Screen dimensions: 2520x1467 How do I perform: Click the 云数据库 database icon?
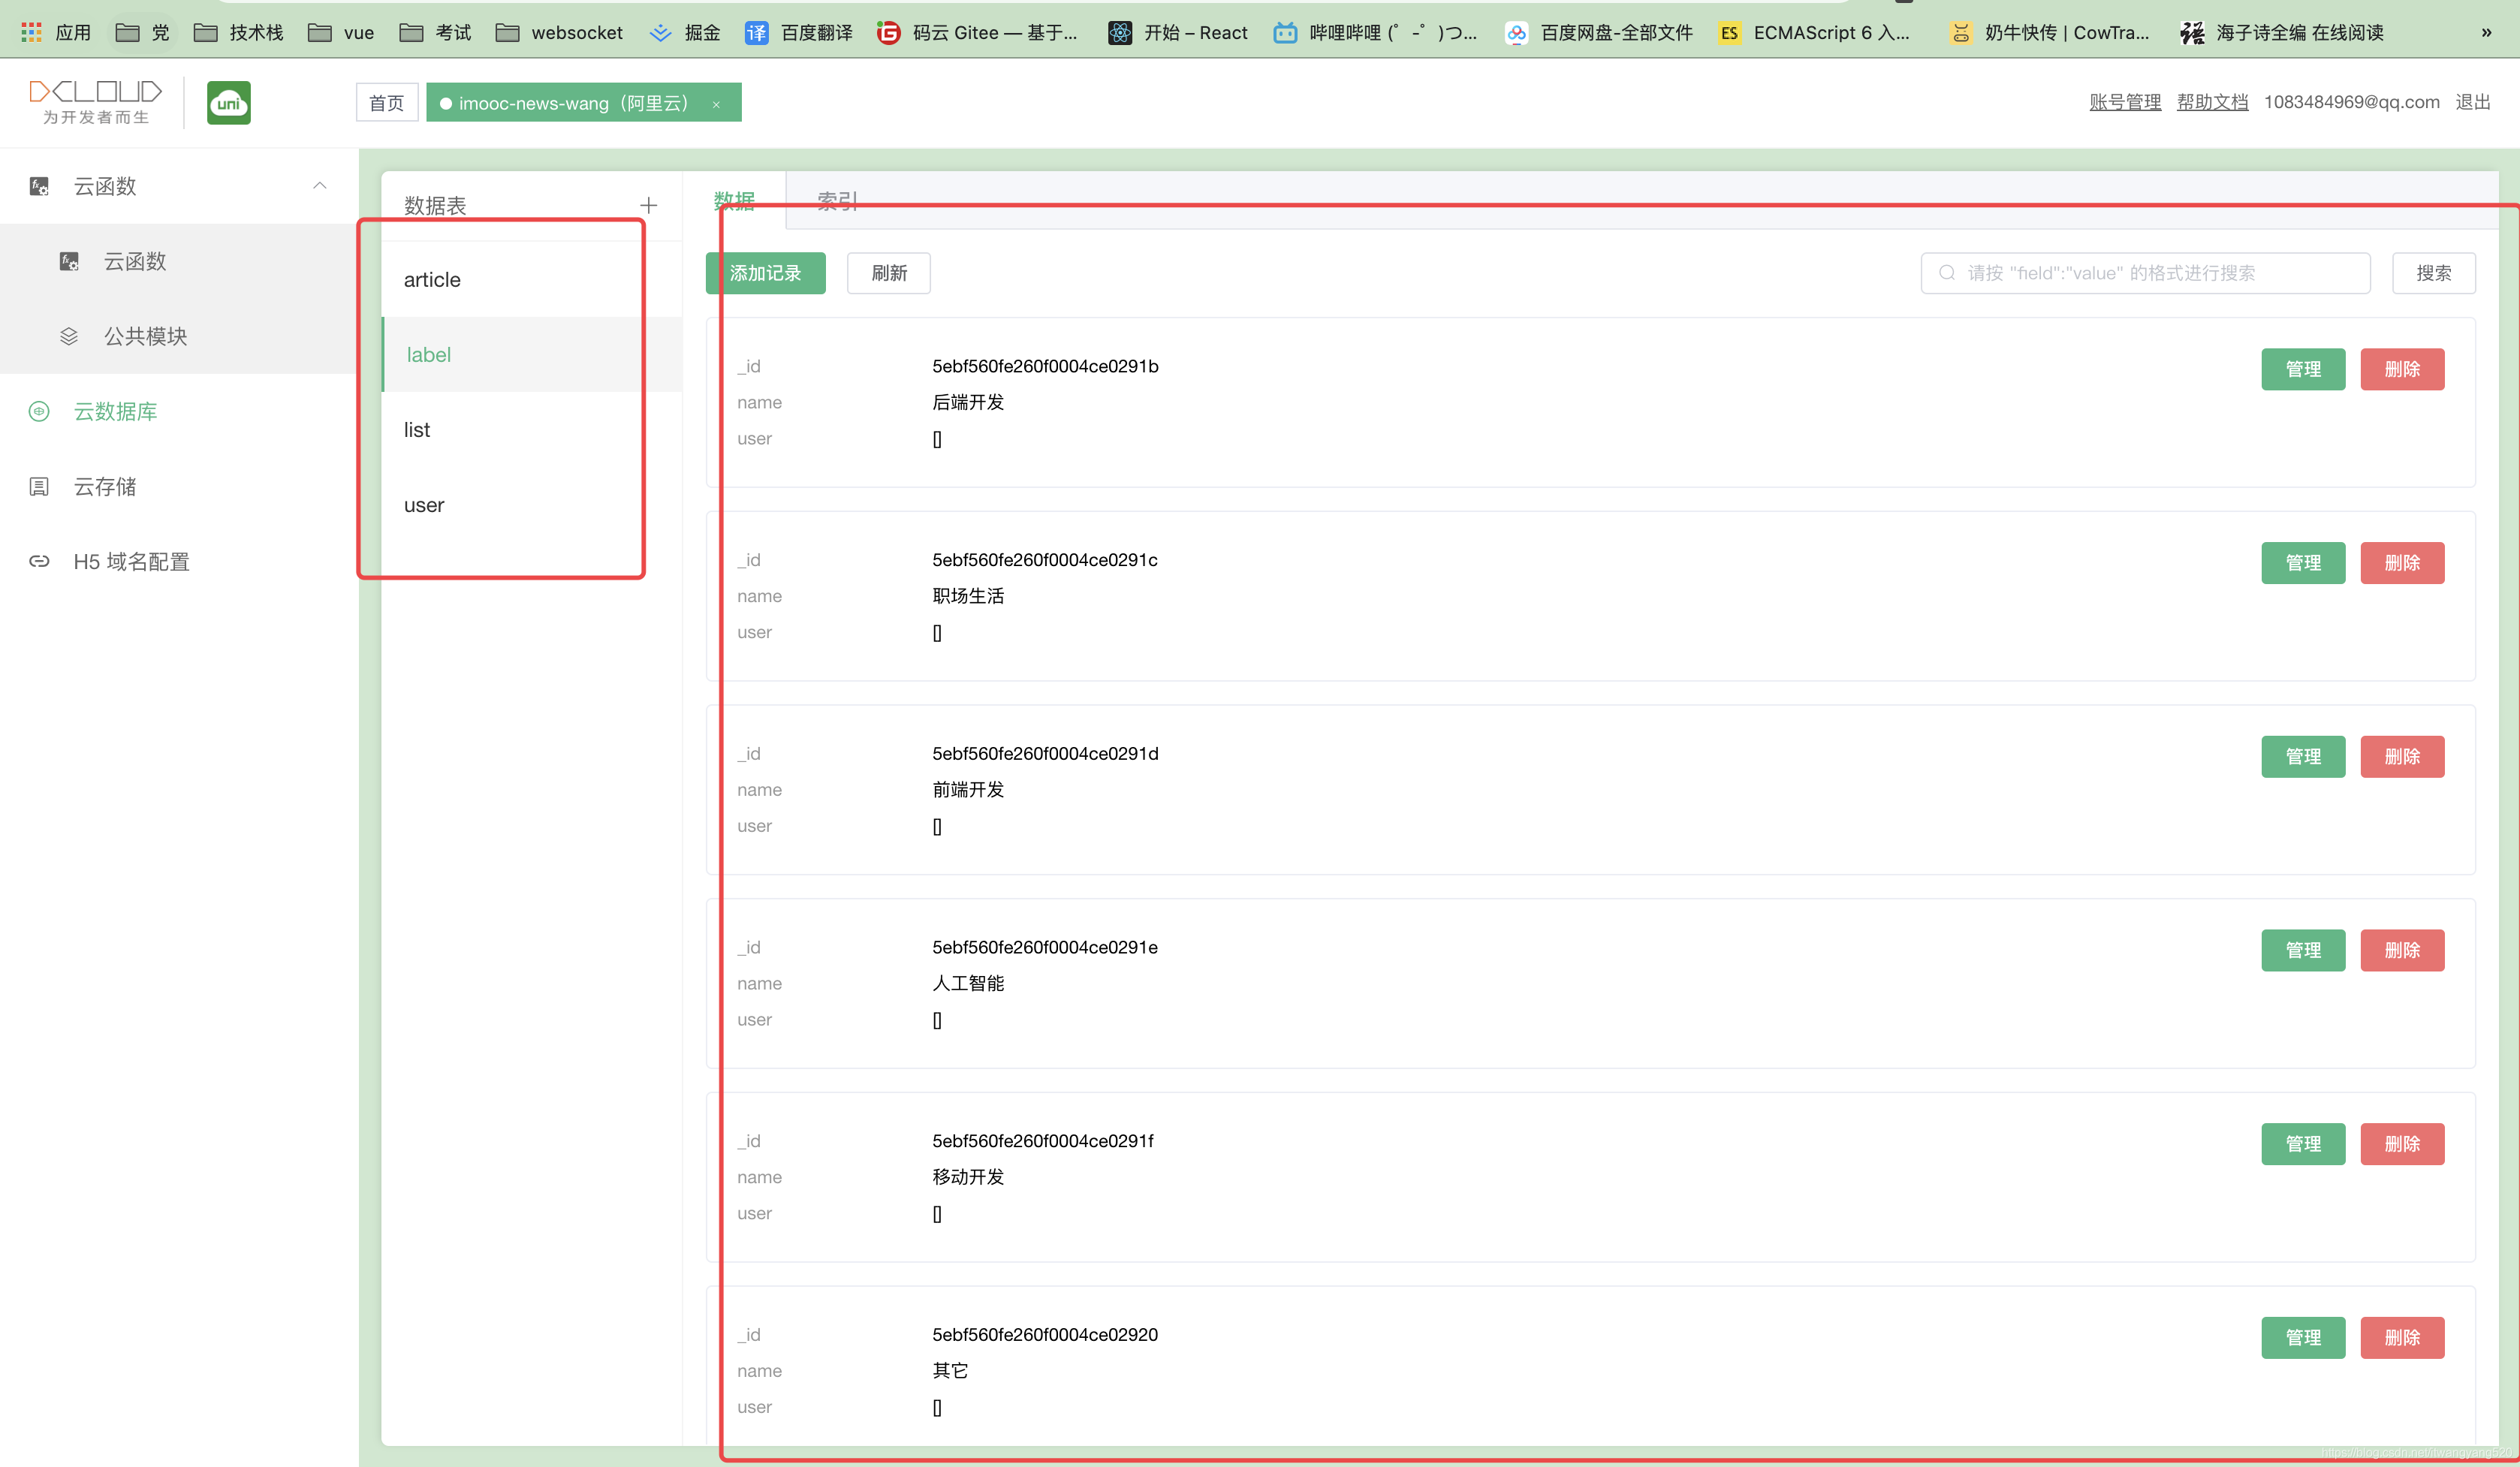pyautogui.click(x=39, y=412)
